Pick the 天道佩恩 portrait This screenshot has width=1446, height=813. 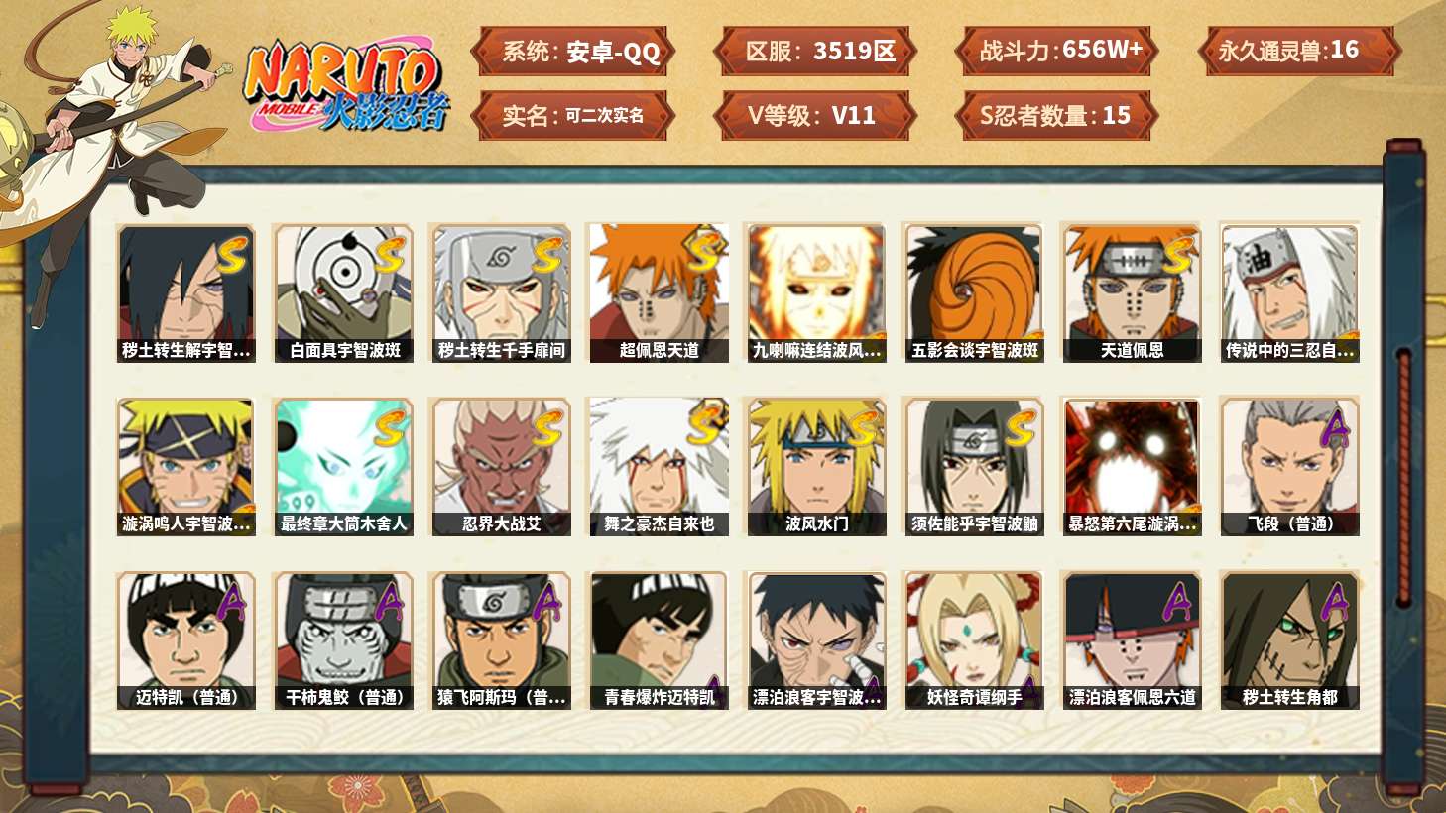1132,292
